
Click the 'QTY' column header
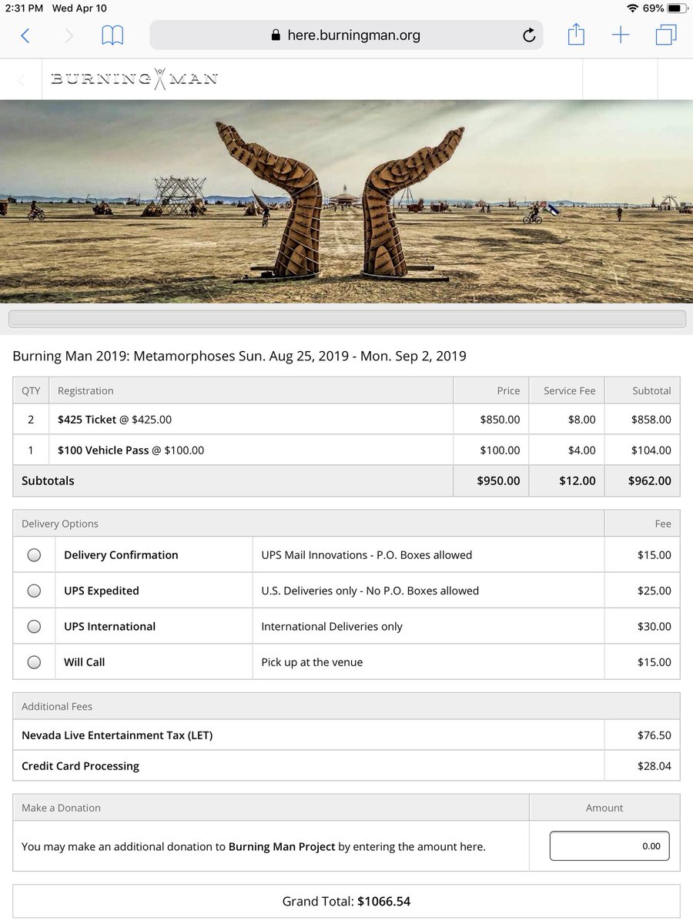[31, 390]
